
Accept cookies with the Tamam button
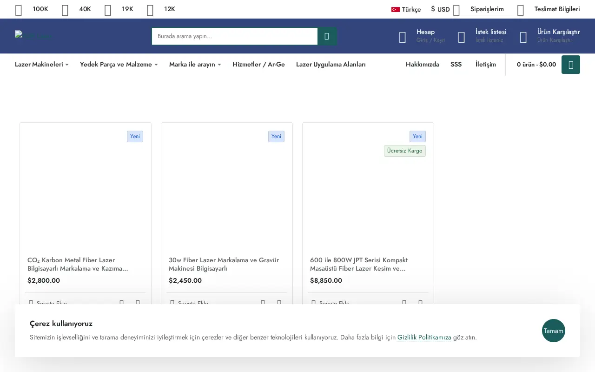[554, 331]
